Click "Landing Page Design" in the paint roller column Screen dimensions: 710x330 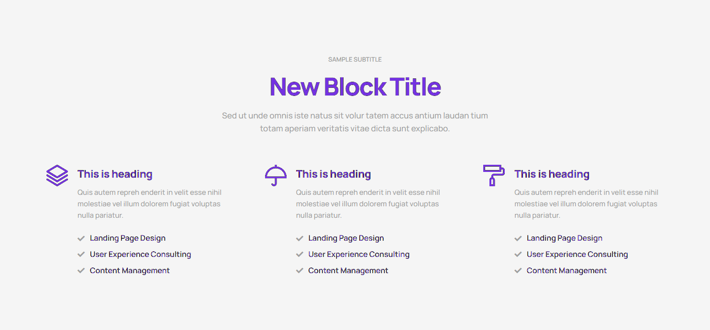point(565,238)
